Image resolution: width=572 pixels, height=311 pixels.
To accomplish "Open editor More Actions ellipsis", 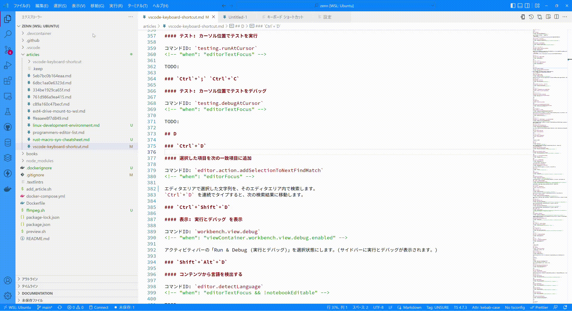I will pyautogui.click(x=565, y=17).
